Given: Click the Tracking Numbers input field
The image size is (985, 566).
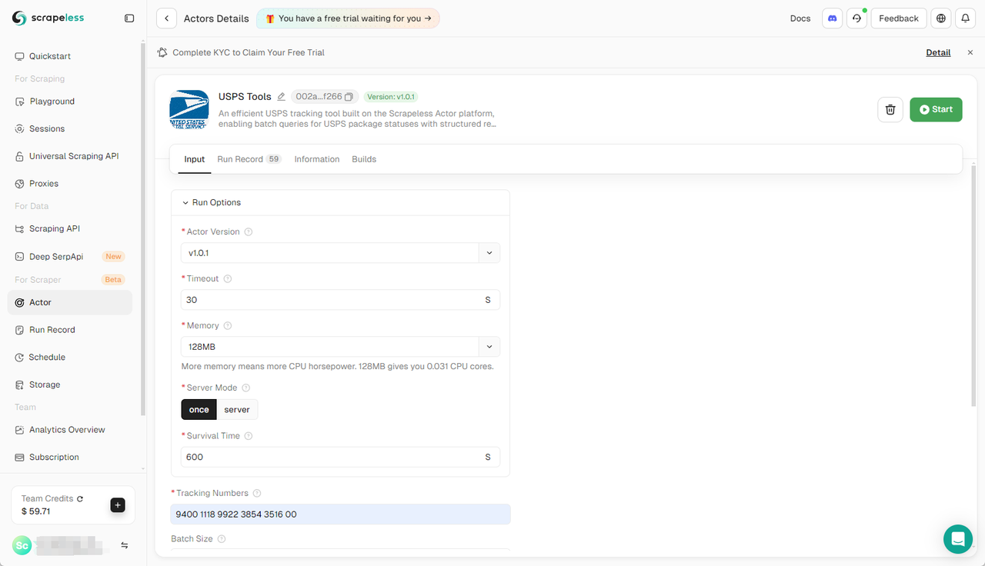Looking at the screenshot, I should pyautogui.click(x=340, y=514).
